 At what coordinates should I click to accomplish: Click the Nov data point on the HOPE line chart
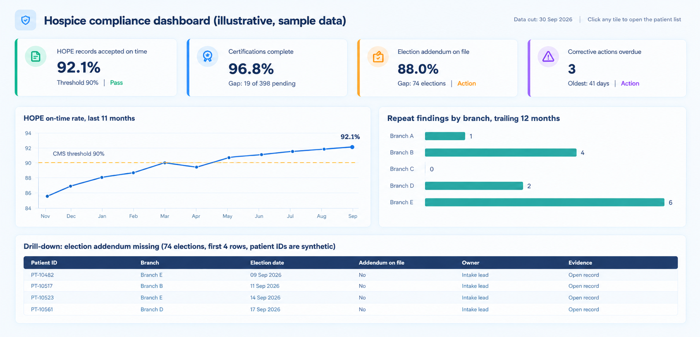point(47,196)
